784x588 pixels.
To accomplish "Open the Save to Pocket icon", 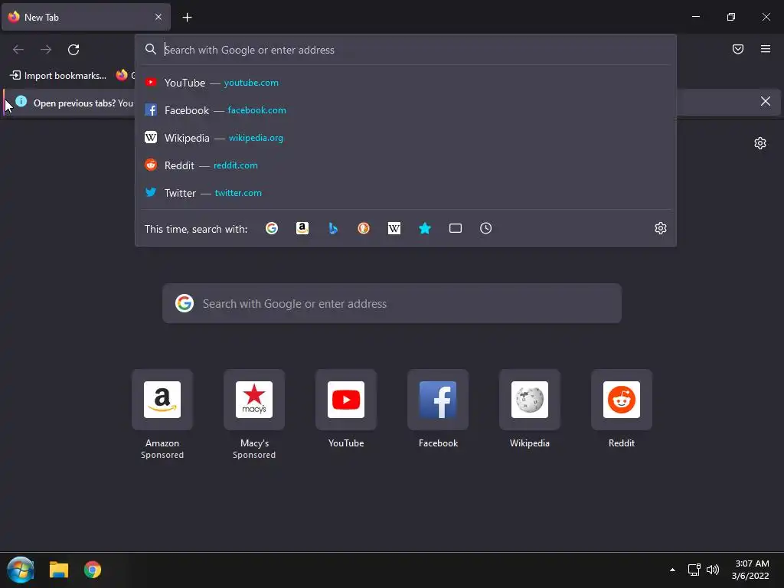I will tap(738, 49).
